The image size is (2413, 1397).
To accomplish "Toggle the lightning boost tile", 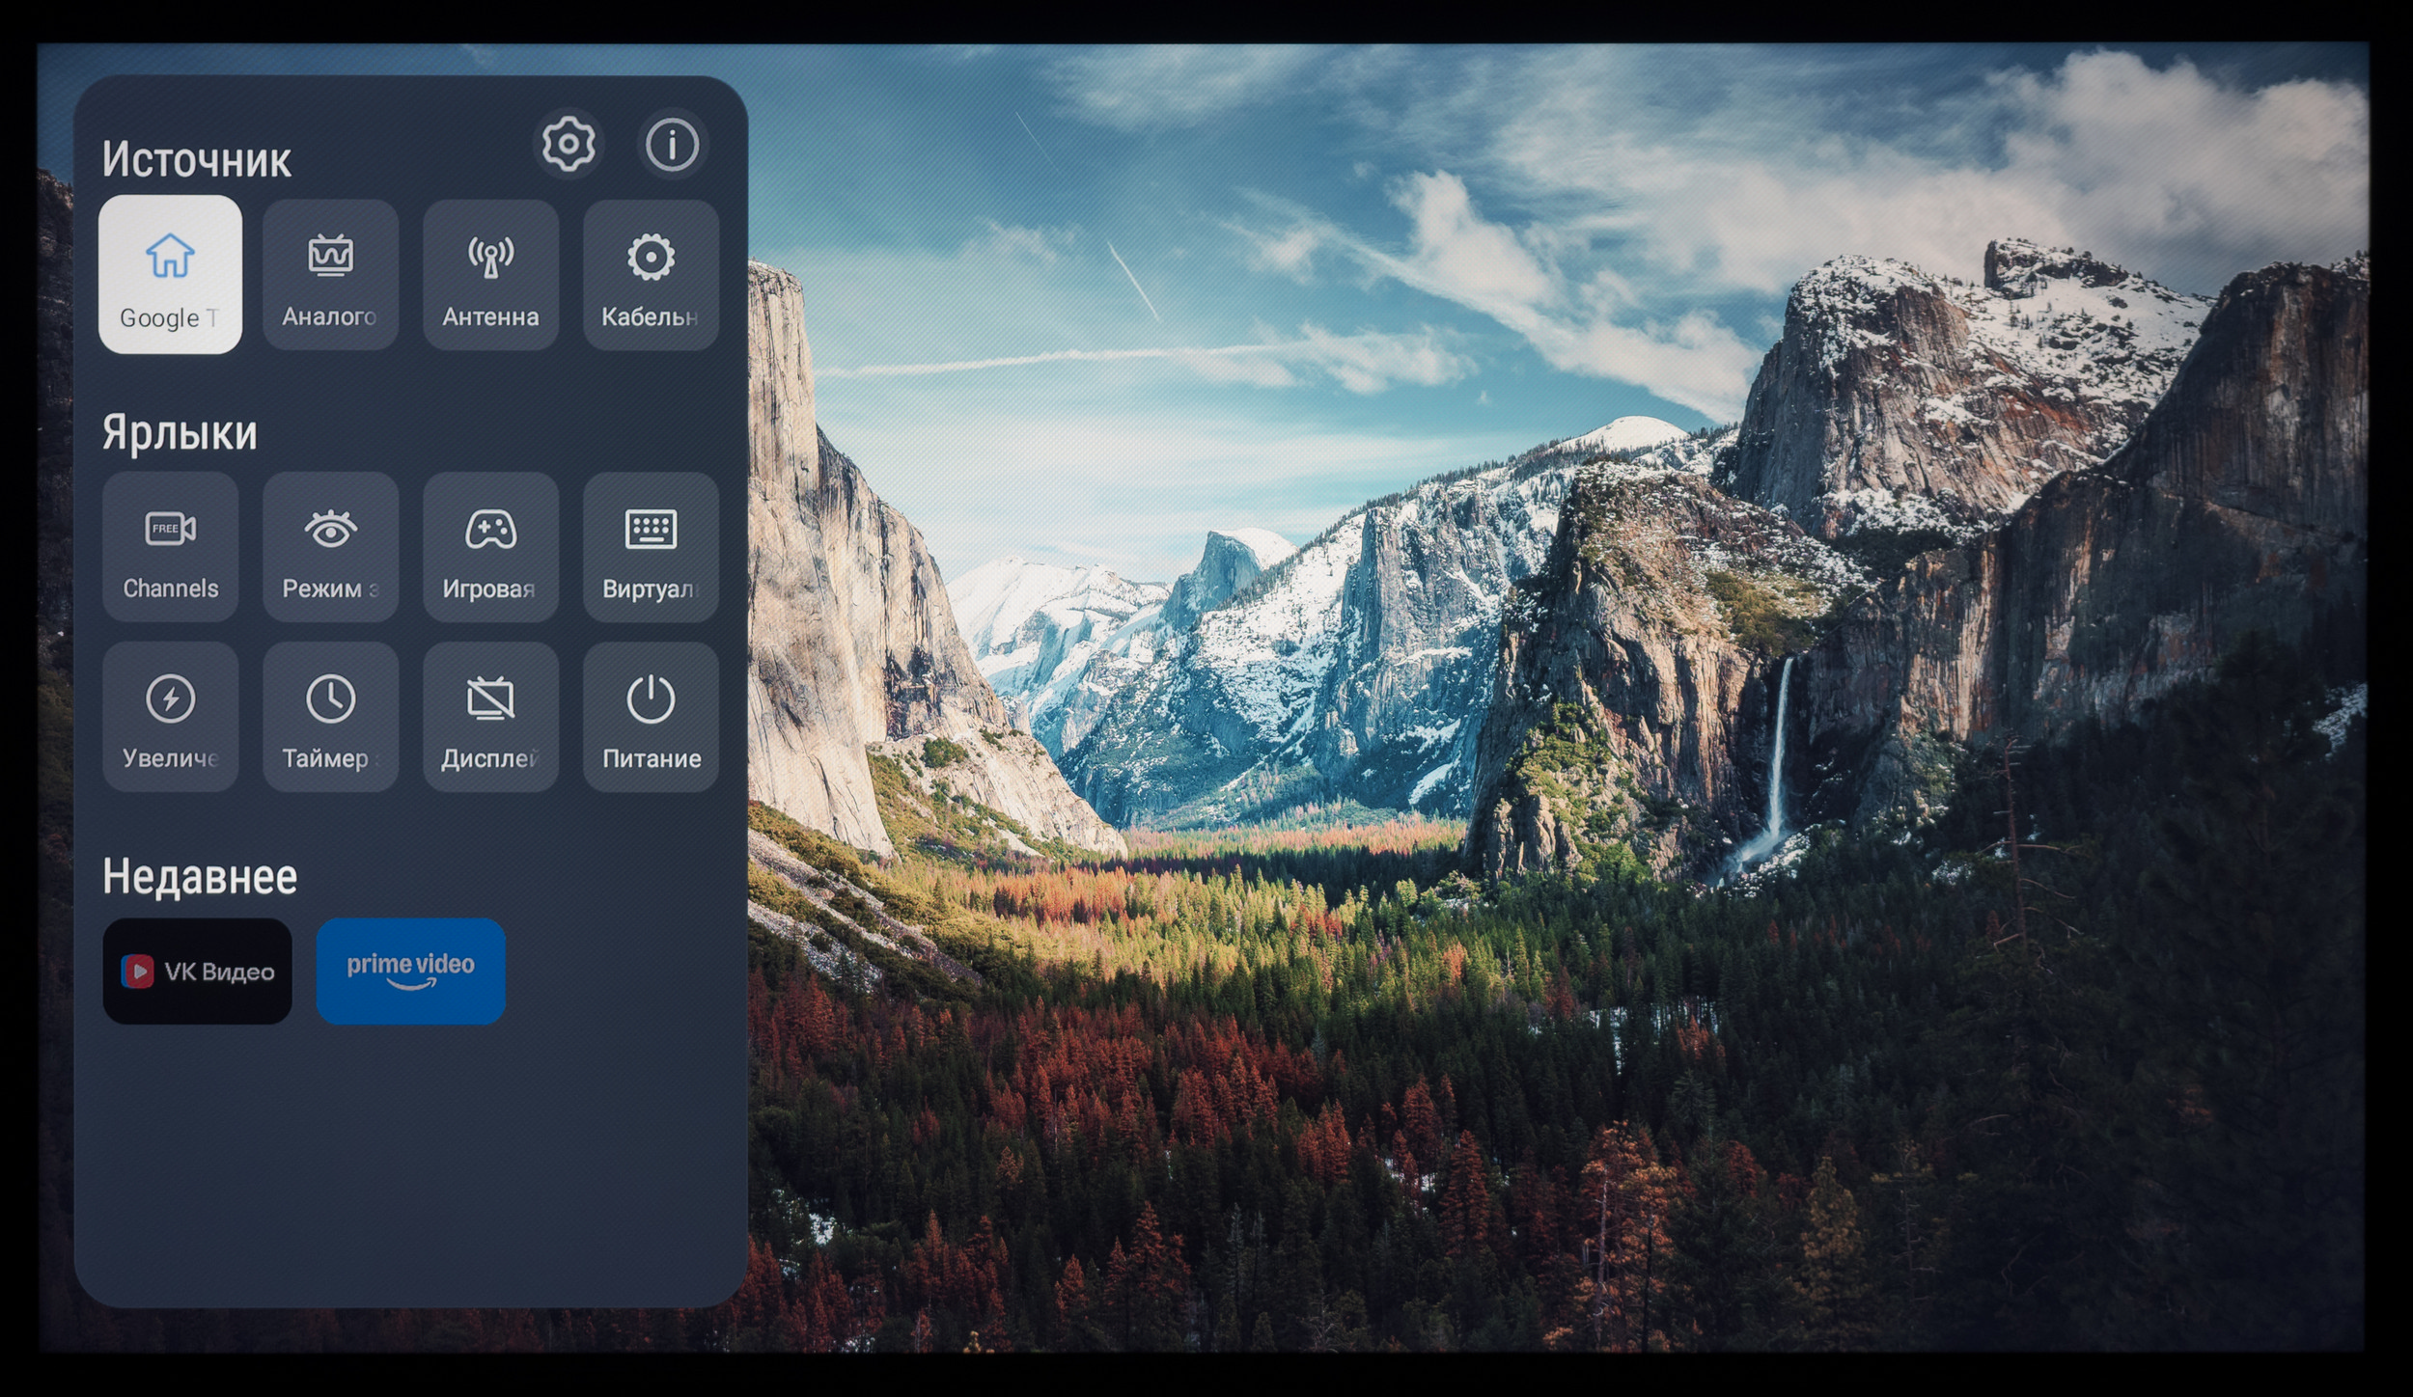I will click(170, 717).
